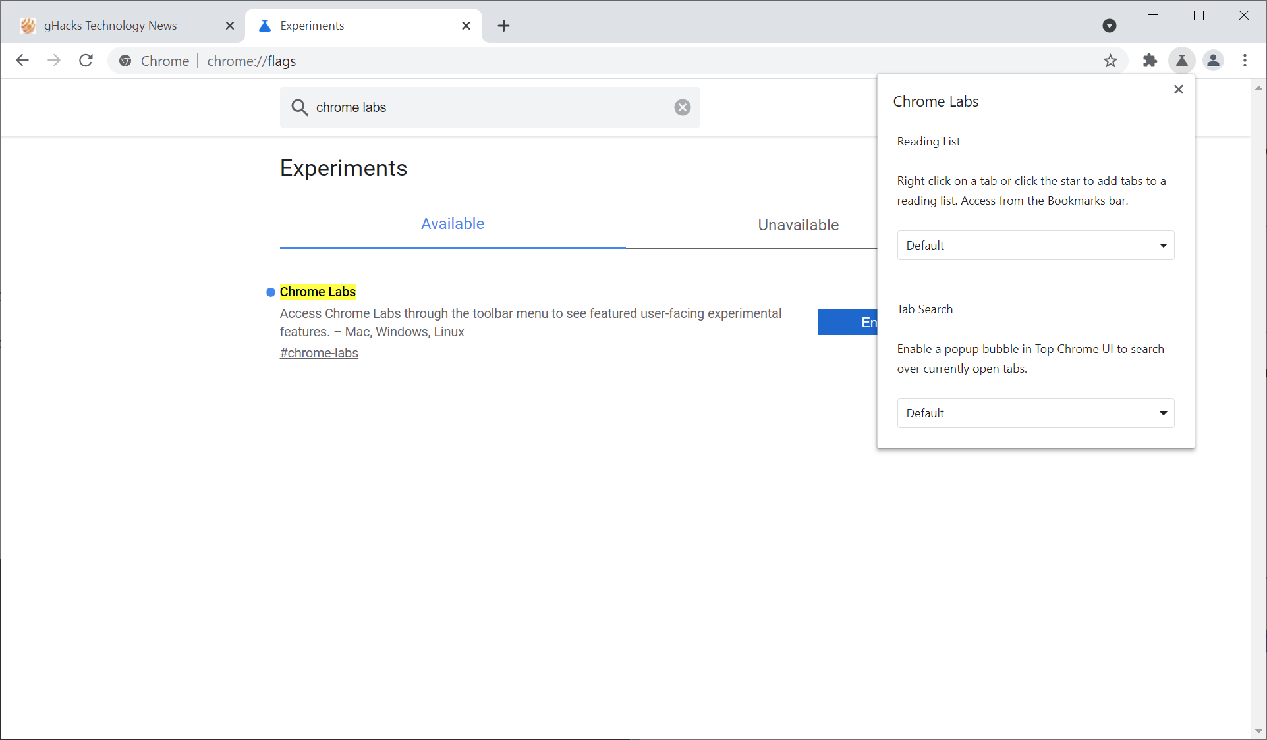Open the #chrome-labs flag link
Viewport: 1267px width, 740px height.
[319, 353]
